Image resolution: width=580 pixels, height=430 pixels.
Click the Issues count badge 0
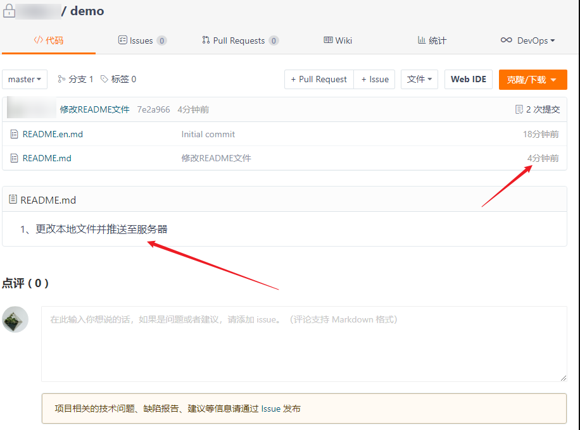(x=161, y=40)
